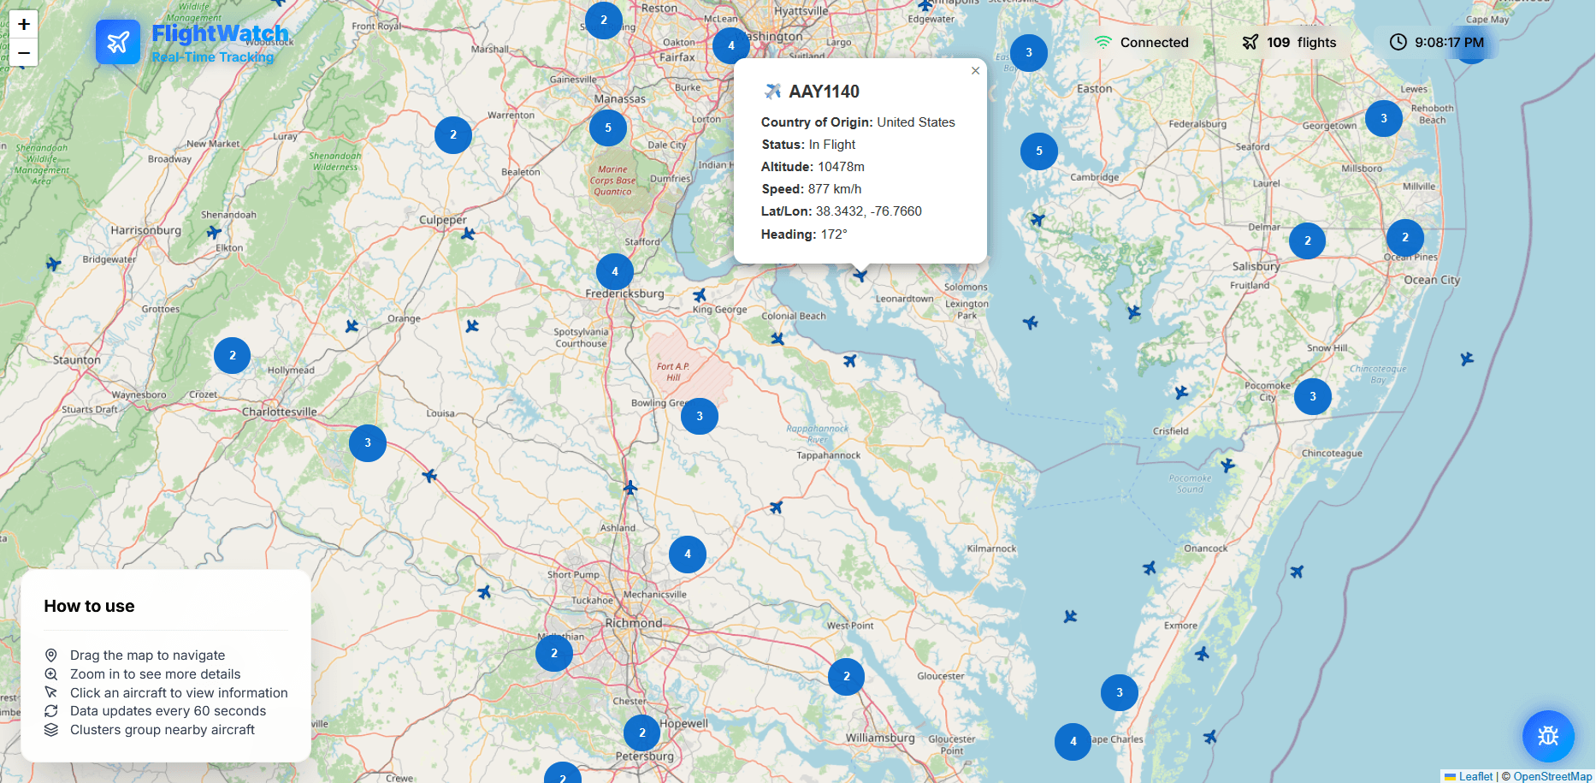Click the 109 flights counter
The height and width of the screenshot is (783, 1596).
click(1290, 43)
